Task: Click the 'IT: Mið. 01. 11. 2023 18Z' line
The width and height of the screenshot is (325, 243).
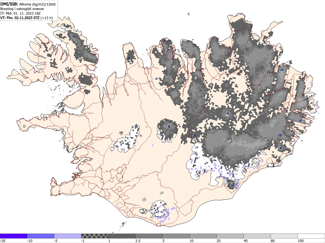Action: pyautogui.click(x=20, y=13)
